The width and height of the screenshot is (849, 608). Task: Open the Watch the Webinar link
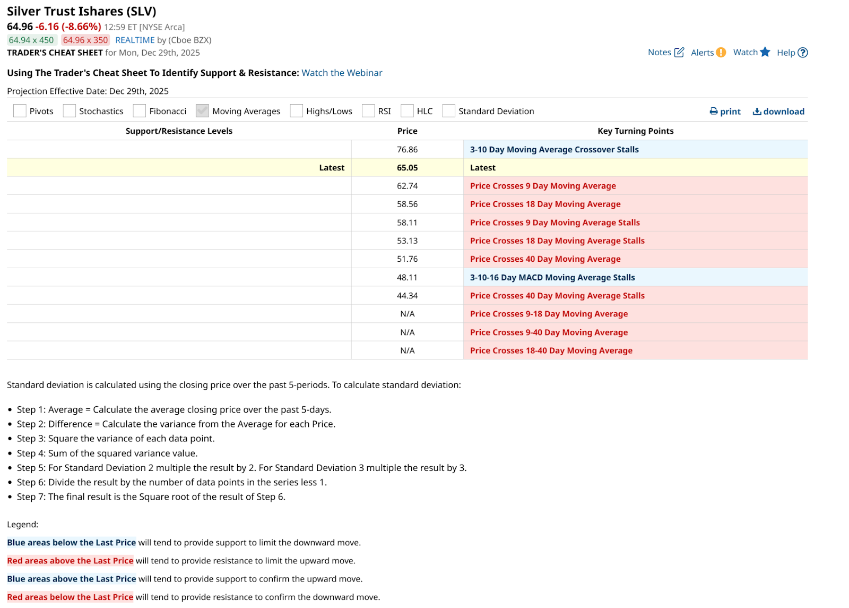pyautogui.click(x=342, y=73)
